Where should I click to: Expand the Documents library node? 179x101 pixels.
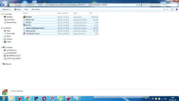(3, 34)
